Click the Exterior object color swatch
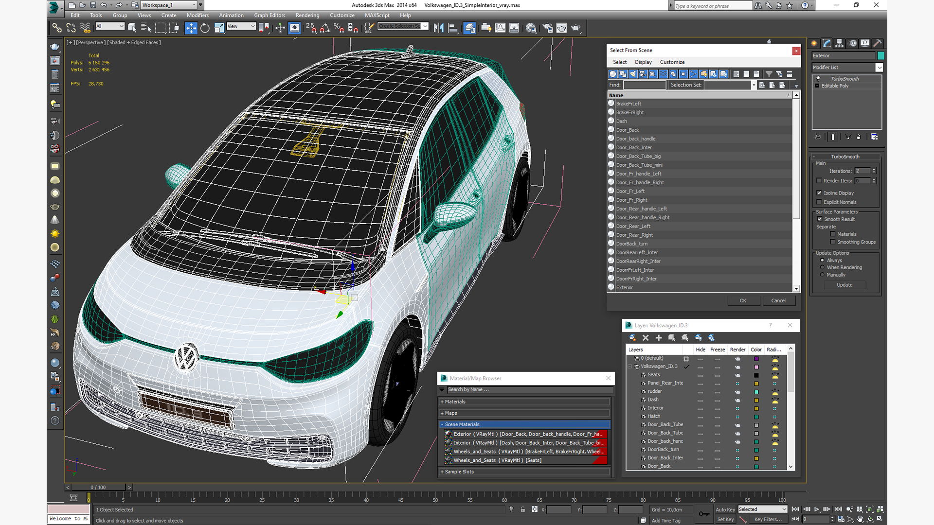The image size is (934, 525). click(880, 56)
